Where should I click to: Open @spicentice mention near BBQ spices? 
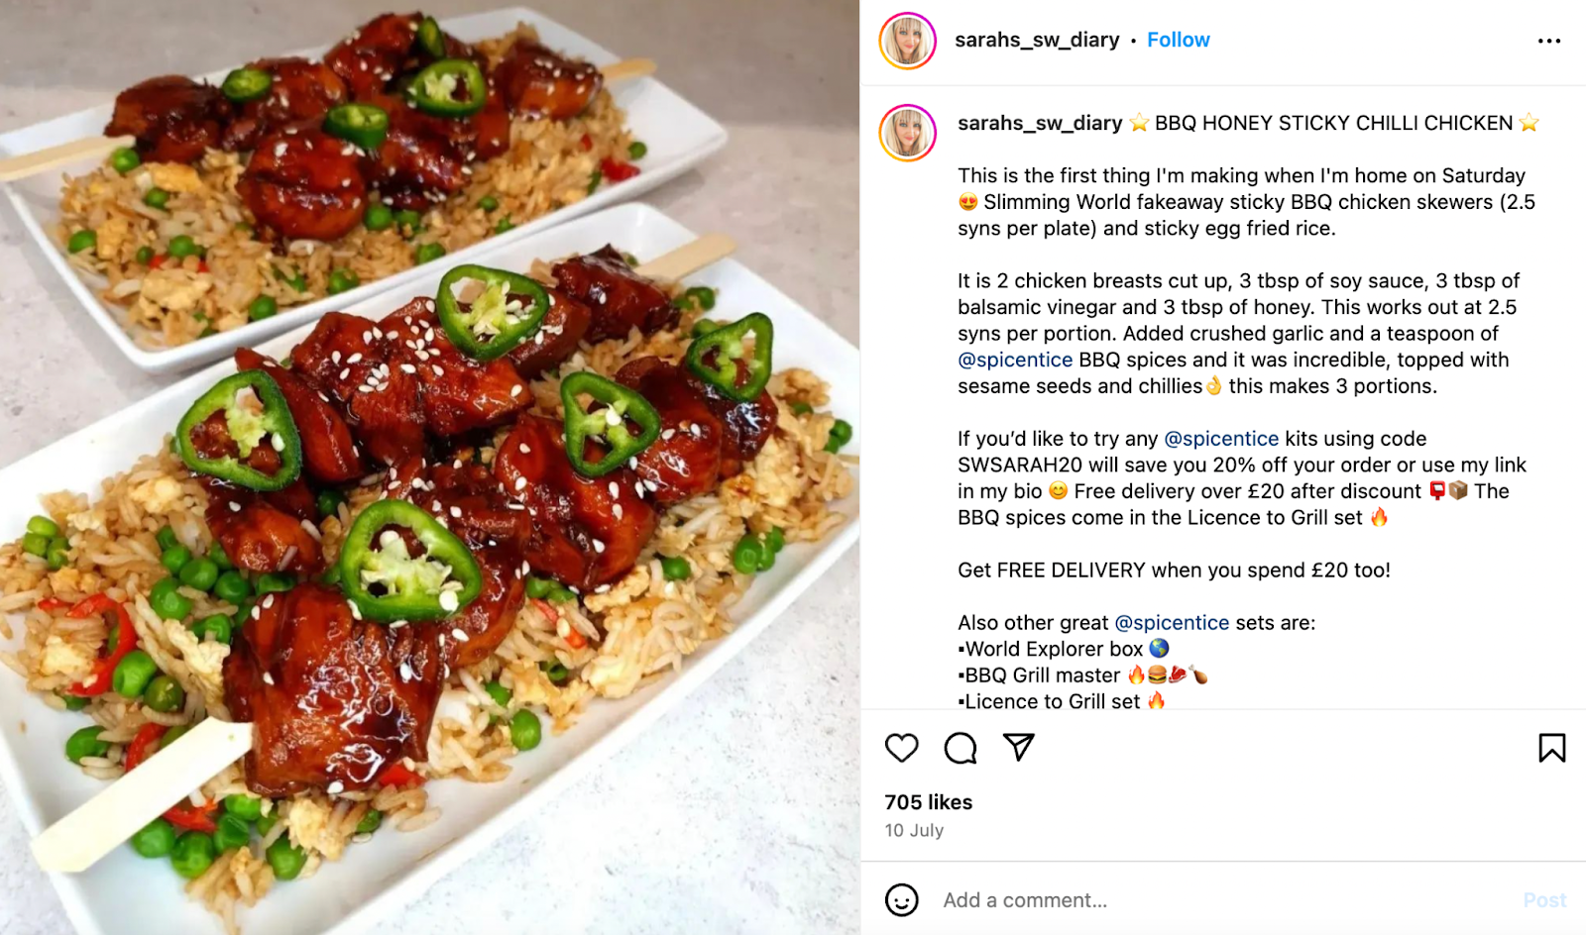pos(1015,360)
